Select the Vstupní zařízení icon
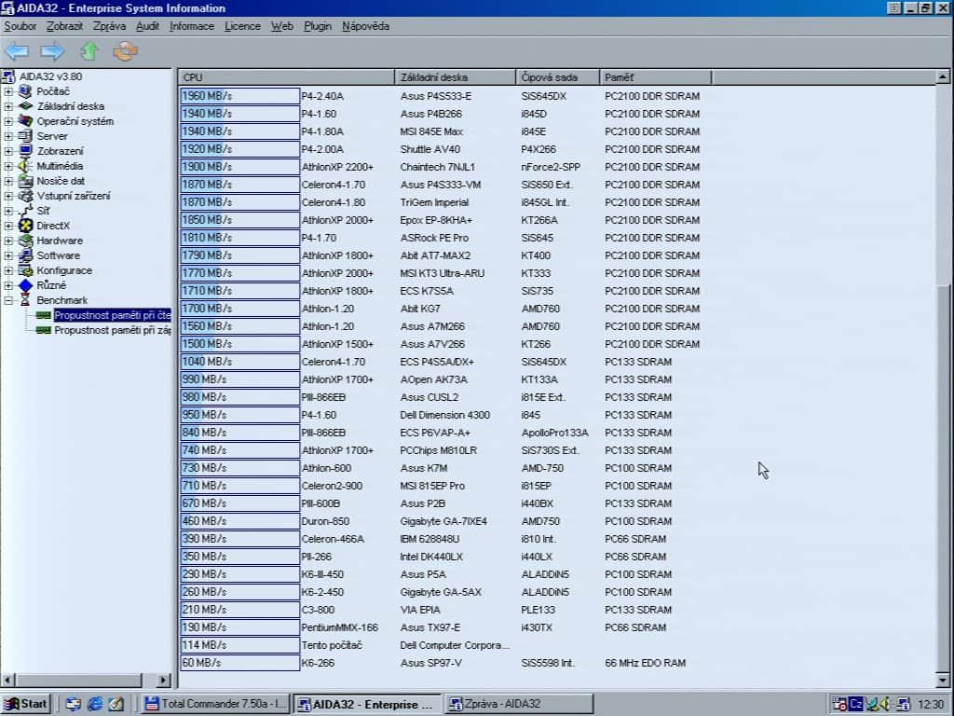 tap(25, 196)
